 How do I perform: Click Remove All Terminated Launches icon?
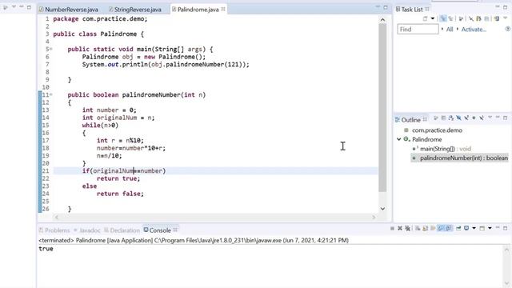coord(407,228)
